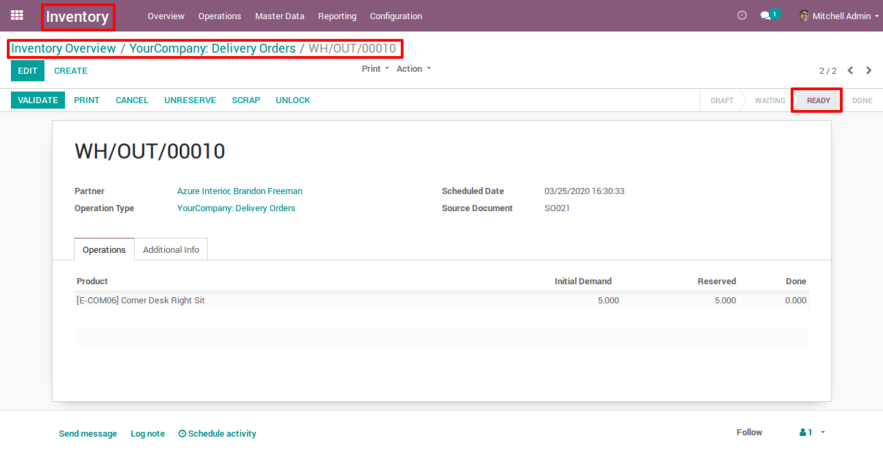This screenshot has width=883, height=451.
Task: Open the Configuration menu
Action: pos(396,16)
